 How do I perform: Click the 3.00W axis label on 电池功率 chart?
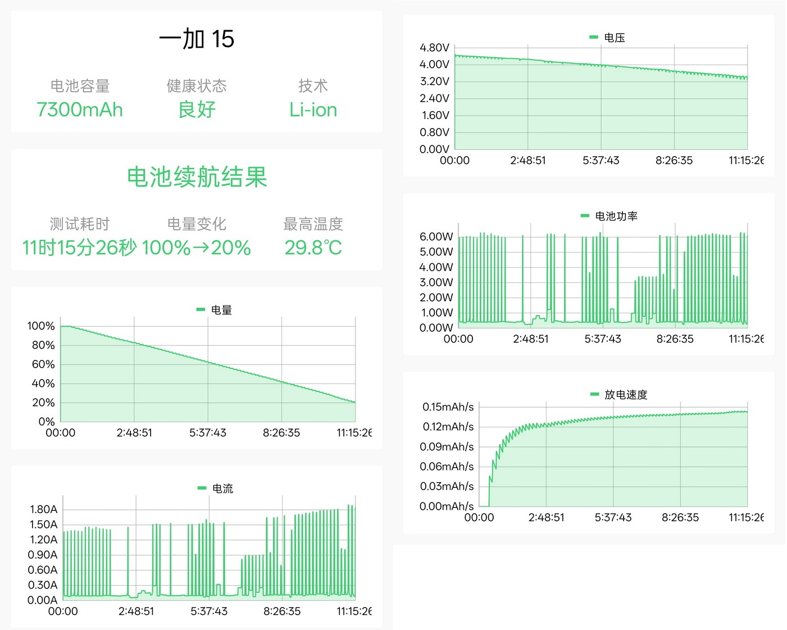point(436,282)
